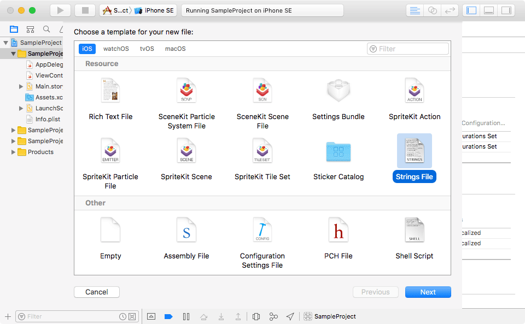This screenshot has height=324, width=525.
Task: Click the Cancel button
Action: 97,292
